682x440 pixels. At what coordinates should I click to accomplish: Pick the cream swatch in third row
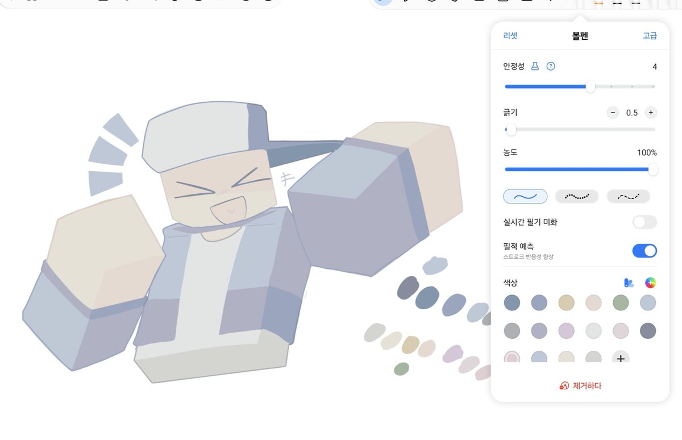[x=566, y=357]
